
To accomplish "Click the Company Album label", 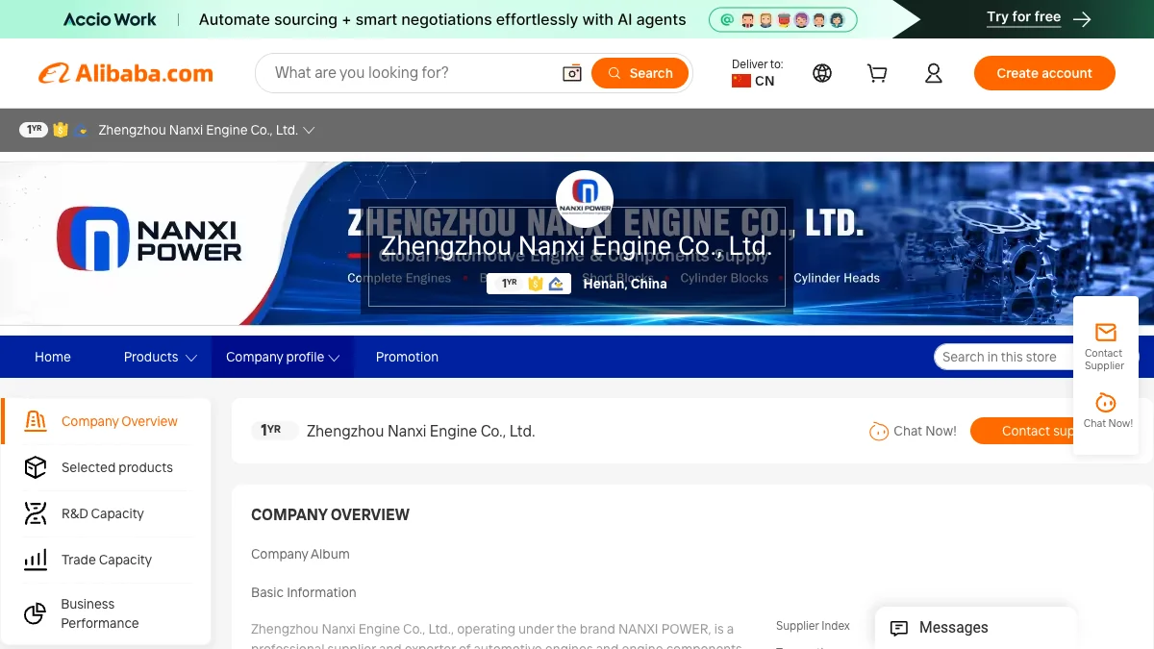I will [x=300, y=554].
